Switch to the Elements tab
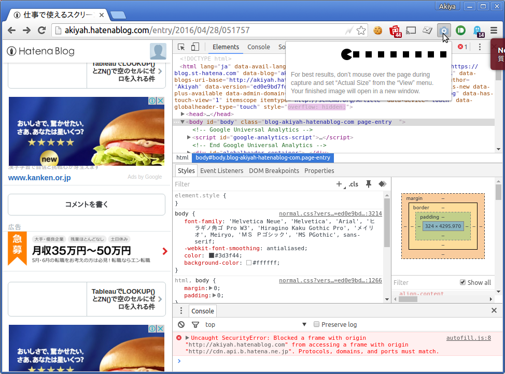This screenshot has height=374, width=505. (x=226, y=47)
